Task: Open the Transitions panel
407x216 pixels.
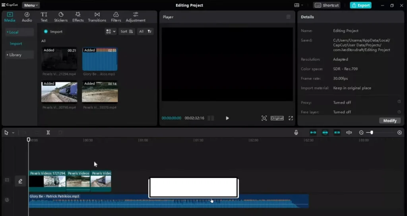Action: pos(97,17)
